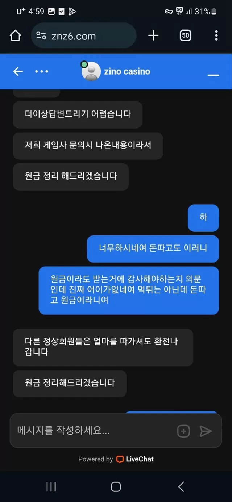This screenshot has height=502, width=232.
Task: Open the chat options ellipsis menu
Action: pyautogui.click(x=42, y=71)
